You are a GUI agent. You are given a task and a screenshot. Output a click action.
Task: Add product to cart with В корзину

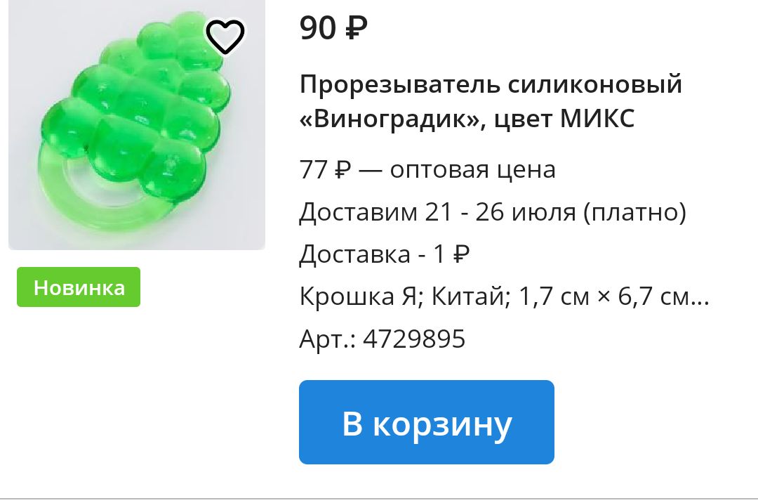tap(427, 422)
